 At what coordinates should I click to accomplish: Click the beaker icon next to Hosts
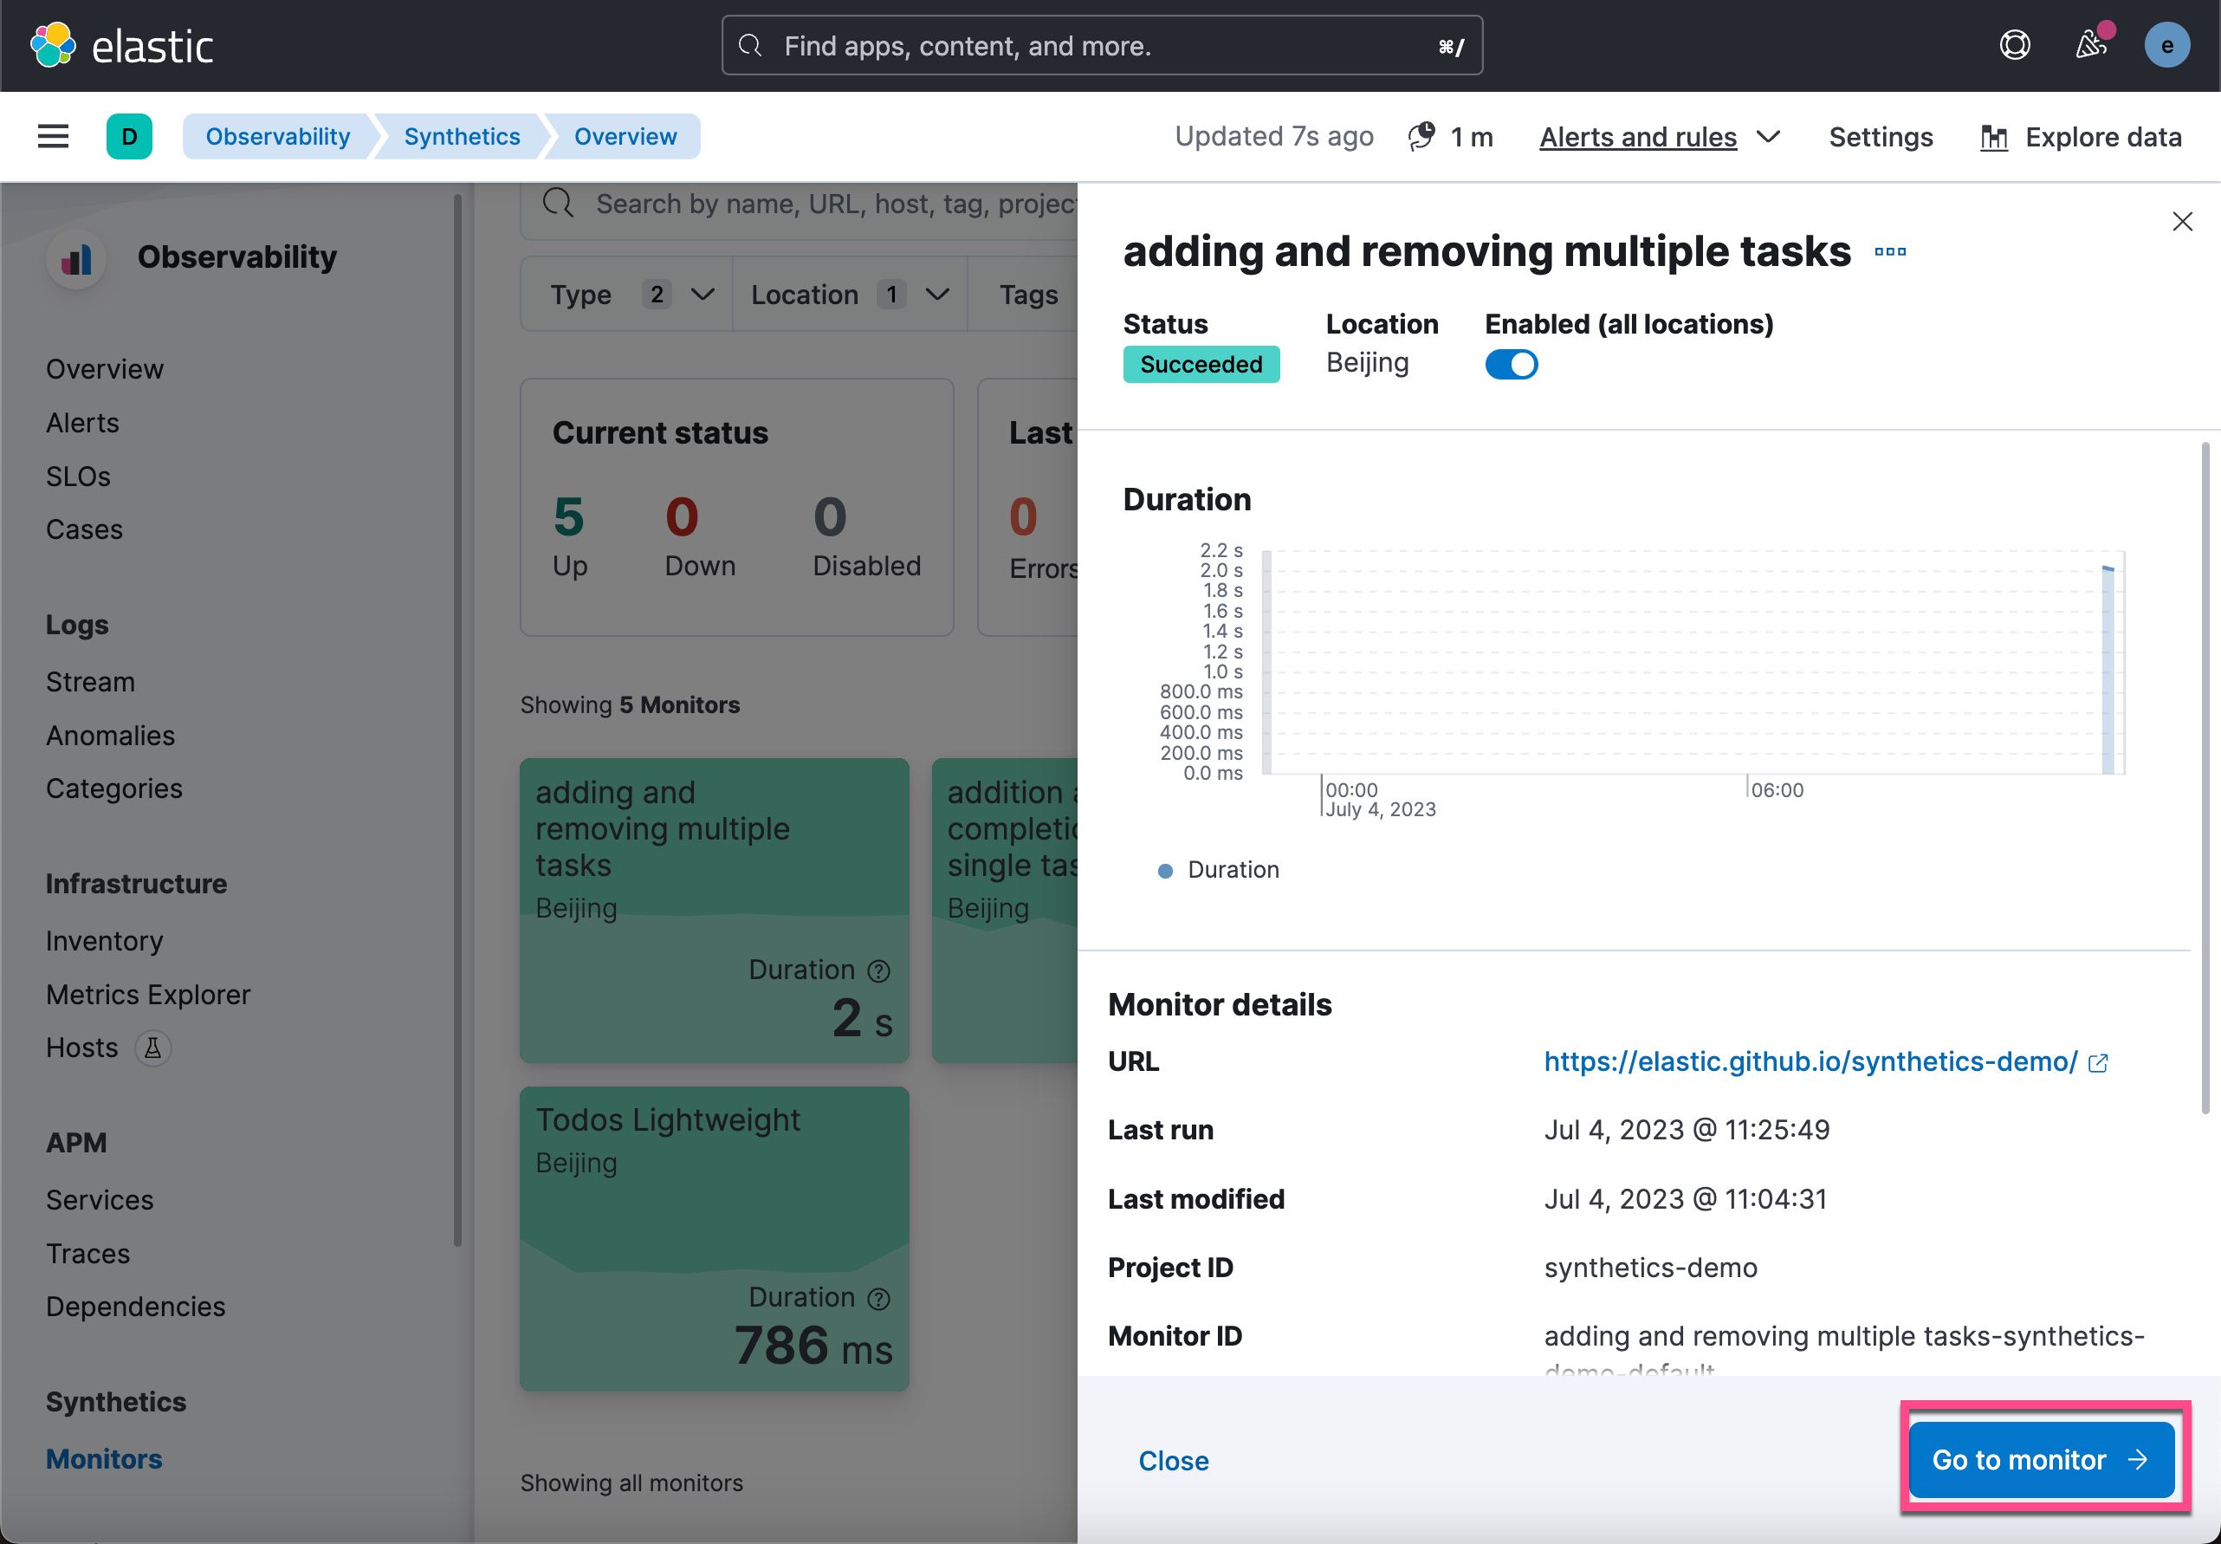pyautogui.click(x=152, y=1048)
